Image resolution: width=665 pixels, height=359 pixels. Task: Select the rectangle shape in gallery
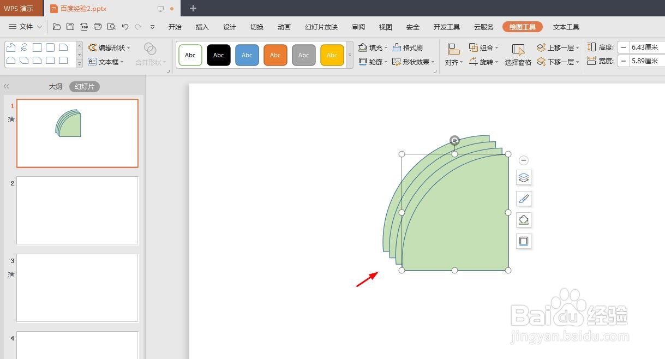pos(37,47)
